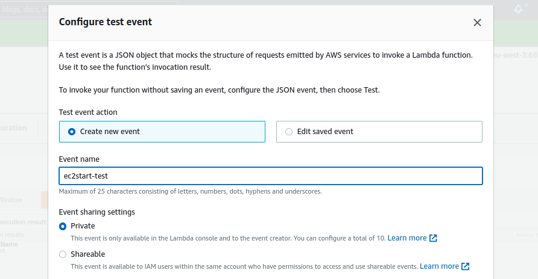Click the Private label text

83,226
